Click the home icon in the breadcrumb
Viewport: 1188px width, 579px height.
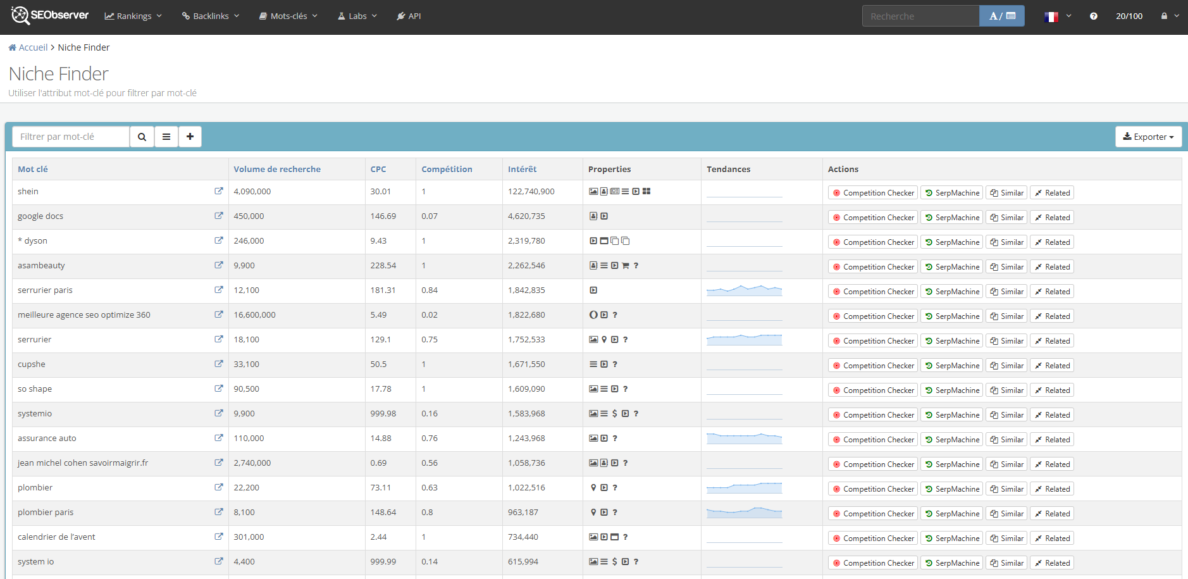click(x=12, y=47)
